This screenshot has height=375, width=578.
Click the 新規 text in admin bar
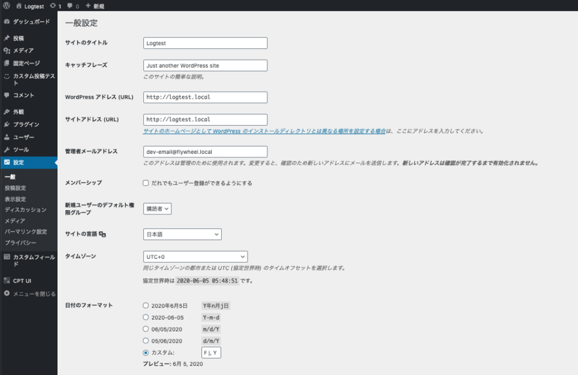99,6
